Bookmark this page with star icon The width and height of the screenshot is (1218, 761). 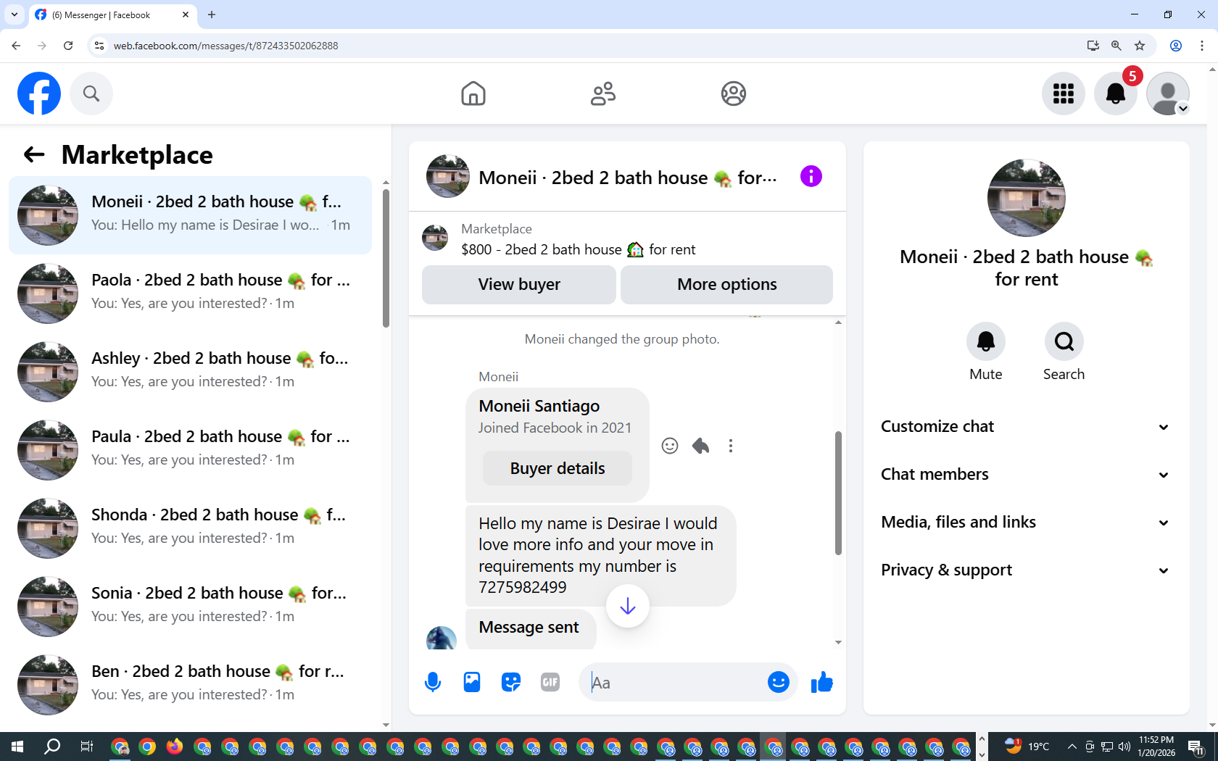tap(1140, 46)
